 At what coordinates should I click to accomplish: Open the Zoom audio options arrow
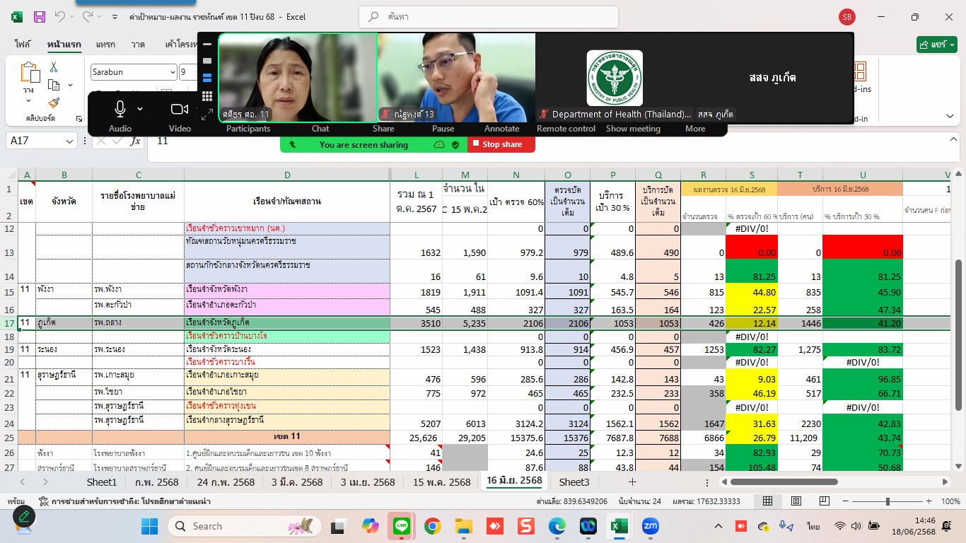click(140, 109)
